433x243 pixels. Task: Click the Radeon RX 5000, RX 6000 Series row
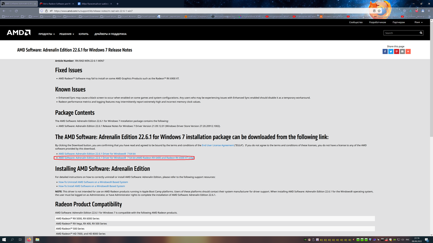pyautogui.click(x=215, y=218)
